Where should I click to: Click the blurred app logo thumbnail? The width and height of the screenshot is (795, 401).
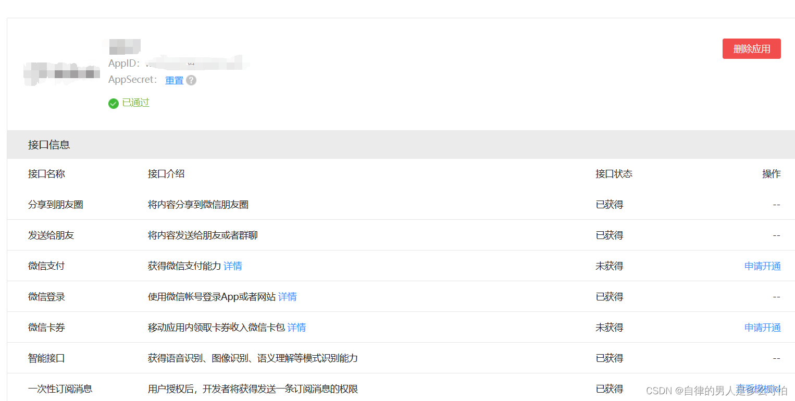61,73
